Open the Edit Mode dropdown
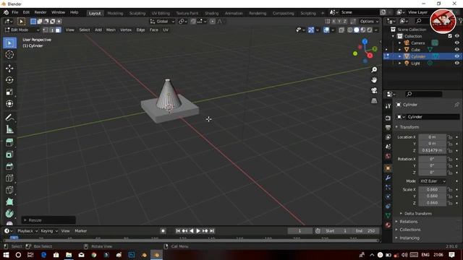Screen dimensions: 463x260 (x=22, y=30)
